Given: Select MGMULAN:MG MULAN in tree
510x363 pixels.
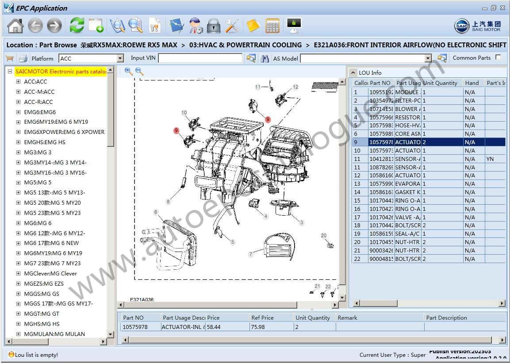Looking at the screenshot, I should pyautogui.click(x=54, y=334).
